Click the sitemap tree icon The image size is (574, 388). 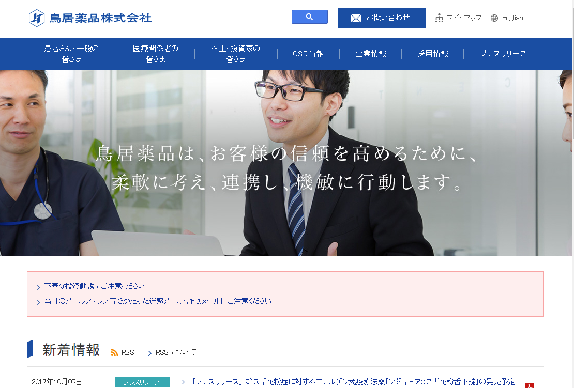click(x=439, y=18)
